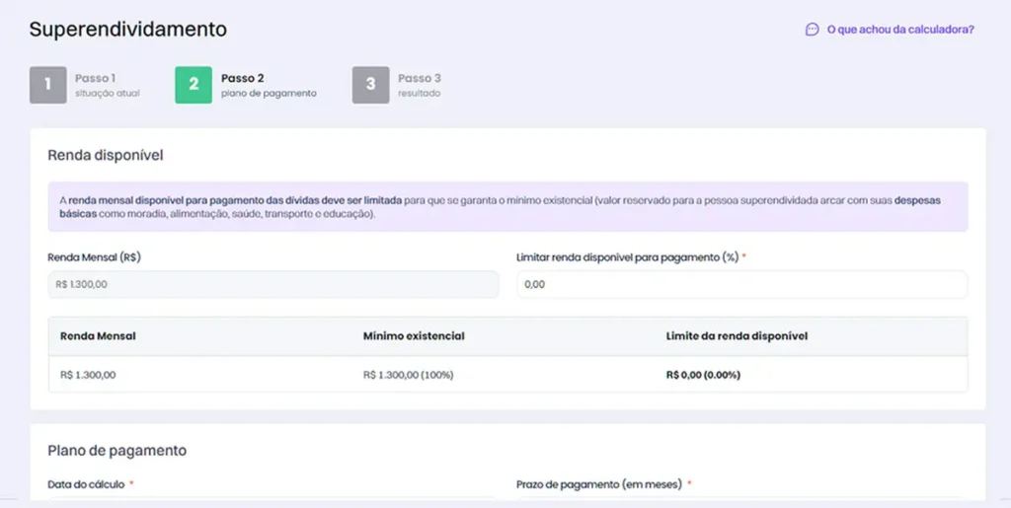Click the Limite da renda disponível column header
The image size is (1011, 508).
[737, 336]
